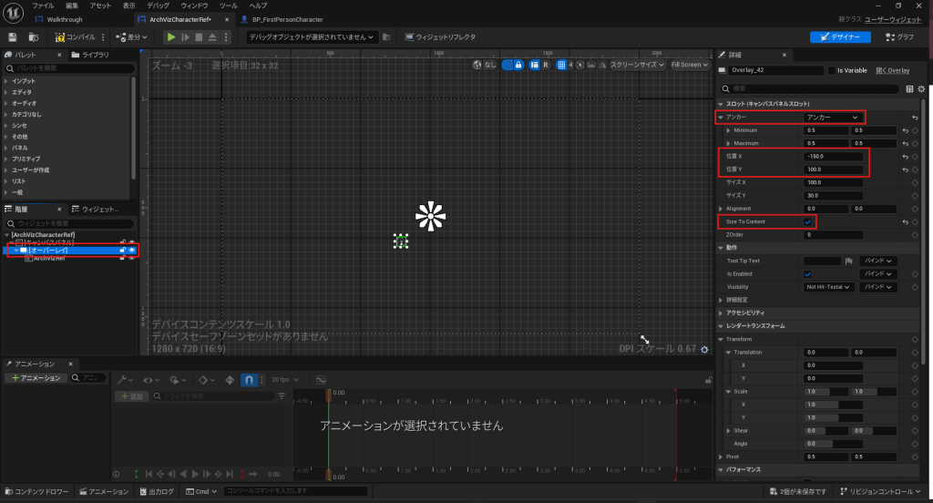Open the Visibility Not Hit-Testable dropdown
The image size is (933, 503).
click(x=828, y=286)
